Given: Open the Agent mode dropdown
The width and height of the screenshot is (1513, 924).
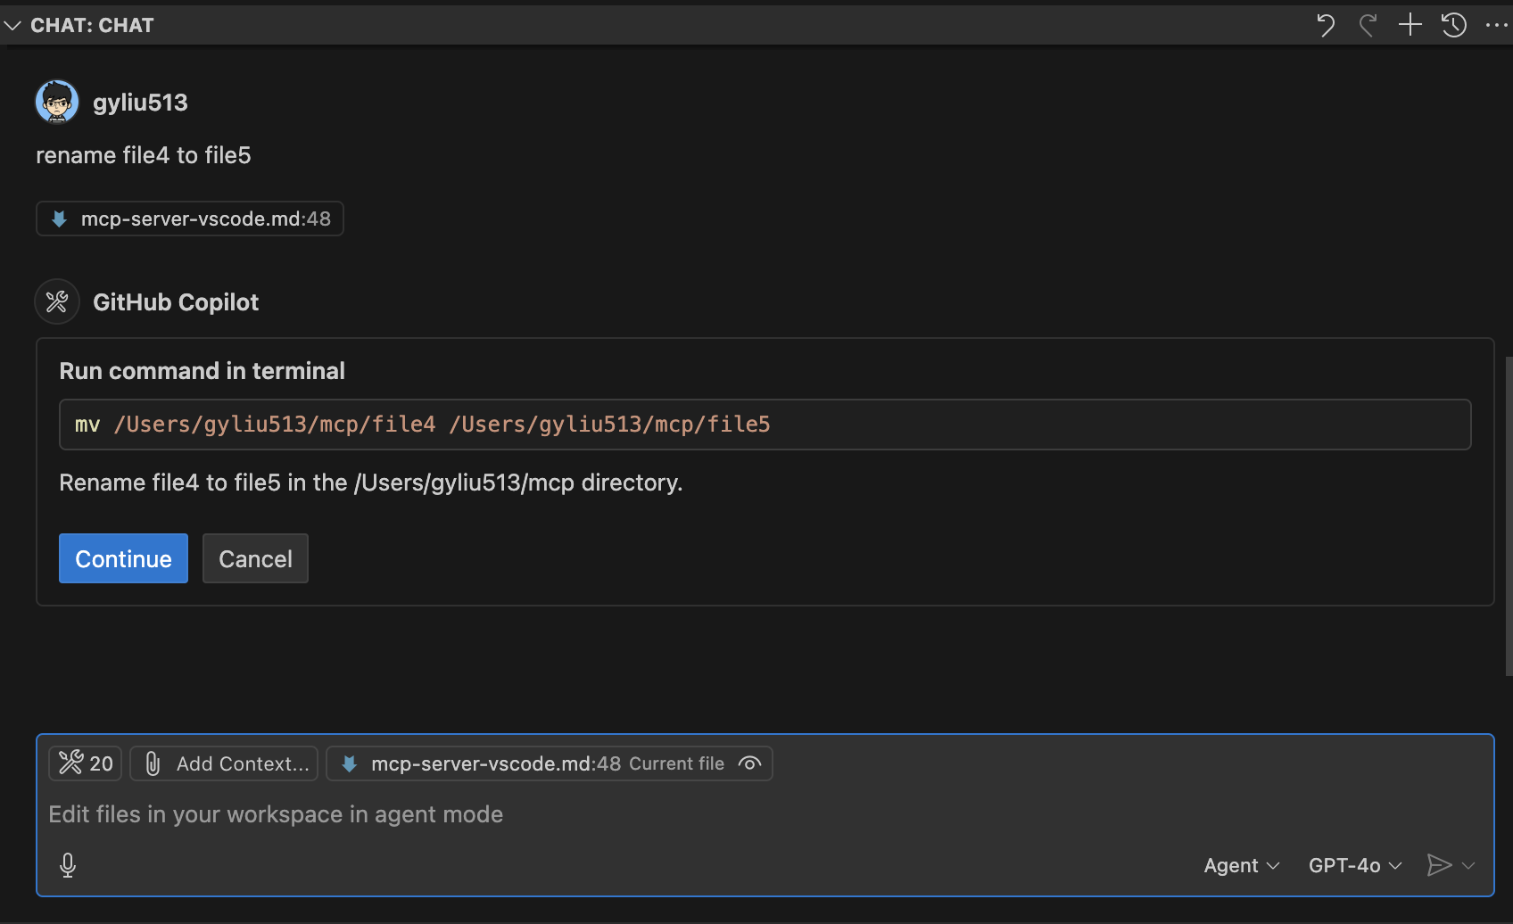Looking at the screenshot, I should click(1242, 865).
